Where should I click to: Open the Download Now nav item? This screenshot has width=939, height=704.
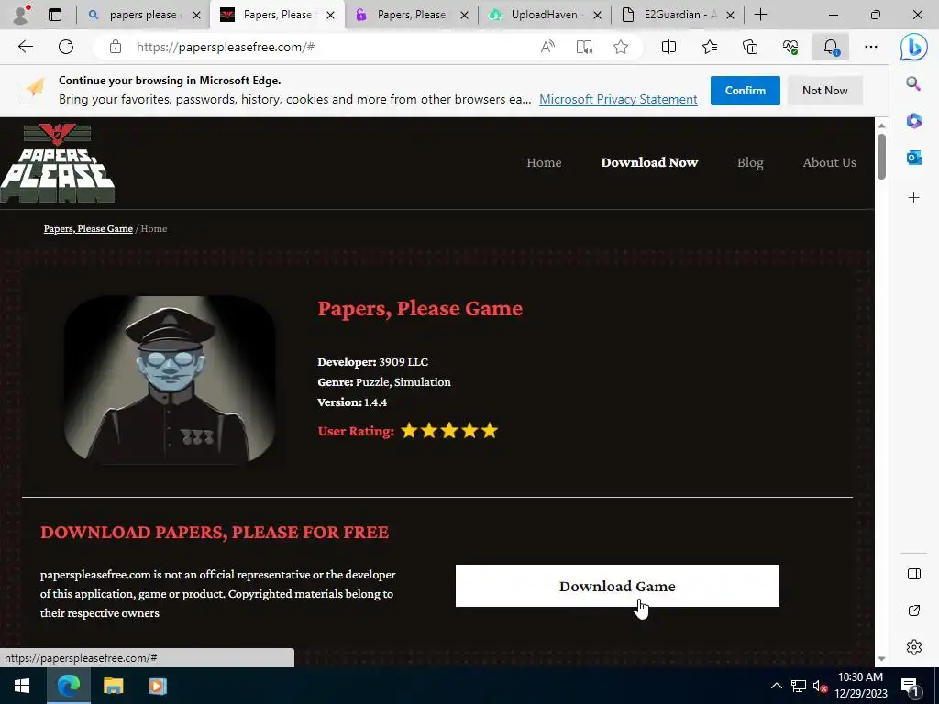tap(649, 162)
